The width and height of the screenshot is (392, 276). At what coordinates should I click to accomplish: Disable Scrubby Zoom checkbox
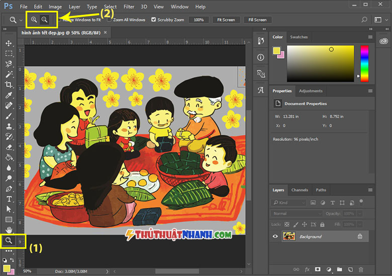pos(153,20)
